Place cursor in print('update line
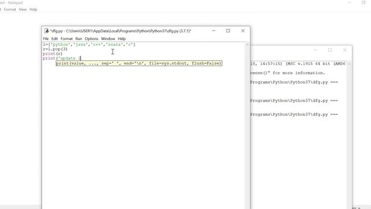The height and width of the screenshot is (209, 371). (62, 58)
